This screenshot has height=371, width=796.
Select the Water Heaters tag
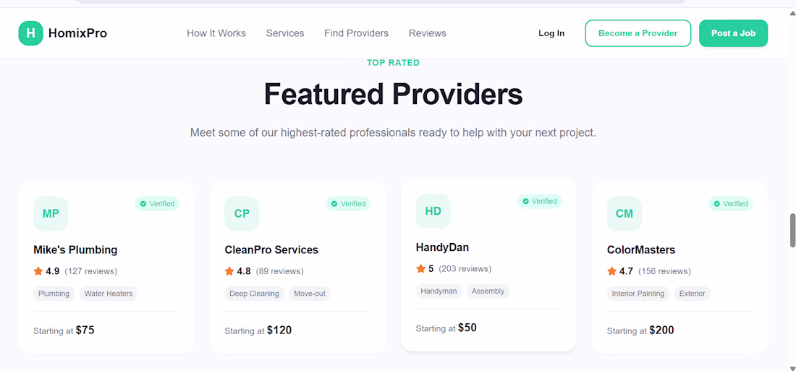pos(109,294)
